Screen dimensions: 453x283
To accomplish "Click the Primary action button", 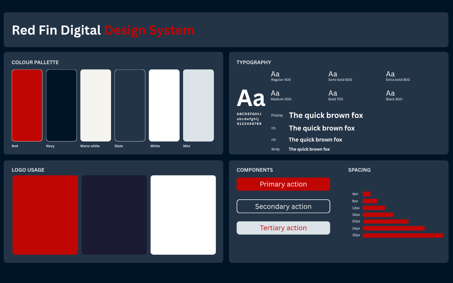I will [283, 184].
